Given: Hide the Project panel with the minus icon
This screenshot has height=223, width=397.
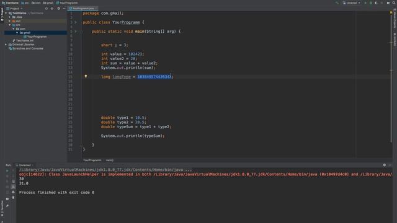Looking at the screenshot, I should tap(64, 8).
